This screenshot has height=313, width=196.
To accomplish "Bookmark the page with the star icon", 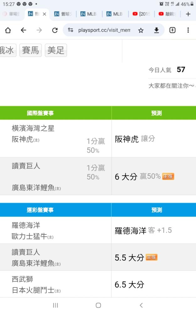I will pyautogui.click(x=141, y=30).
